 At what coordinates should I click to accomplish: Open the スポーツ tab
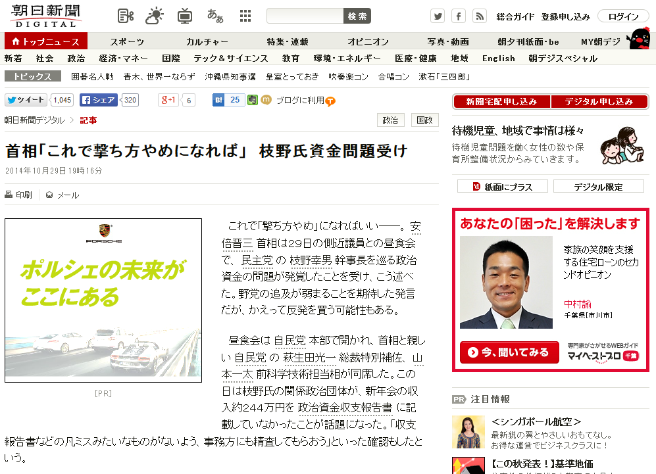[x=127, y=42]
